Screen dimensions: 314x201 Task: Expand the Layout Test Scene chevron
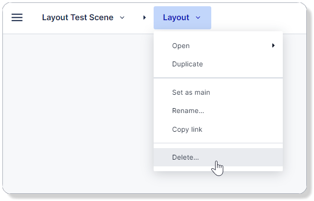[122, 18]
